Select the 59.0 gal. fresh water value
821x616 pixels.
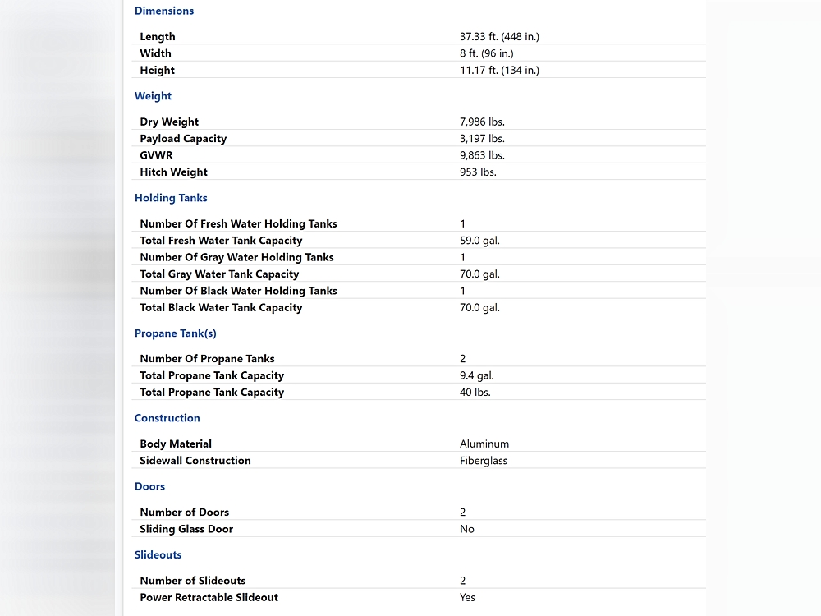[479, 241]
